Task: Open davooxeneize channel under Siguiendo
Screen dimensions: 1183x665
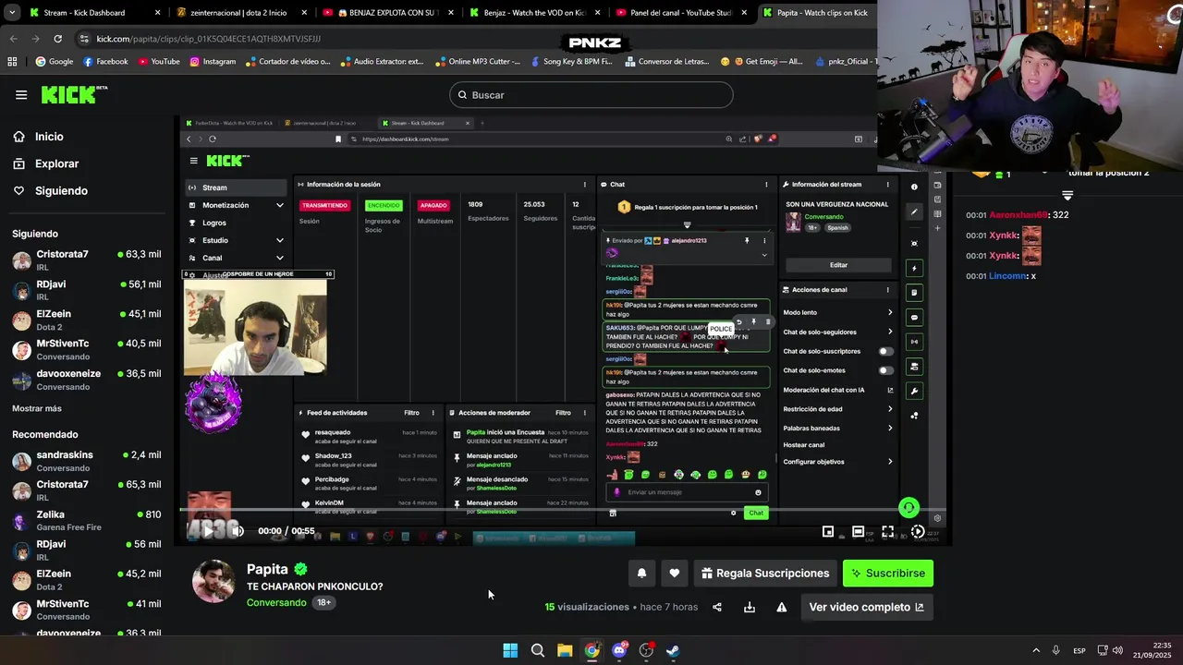Action: pos(87,380)
